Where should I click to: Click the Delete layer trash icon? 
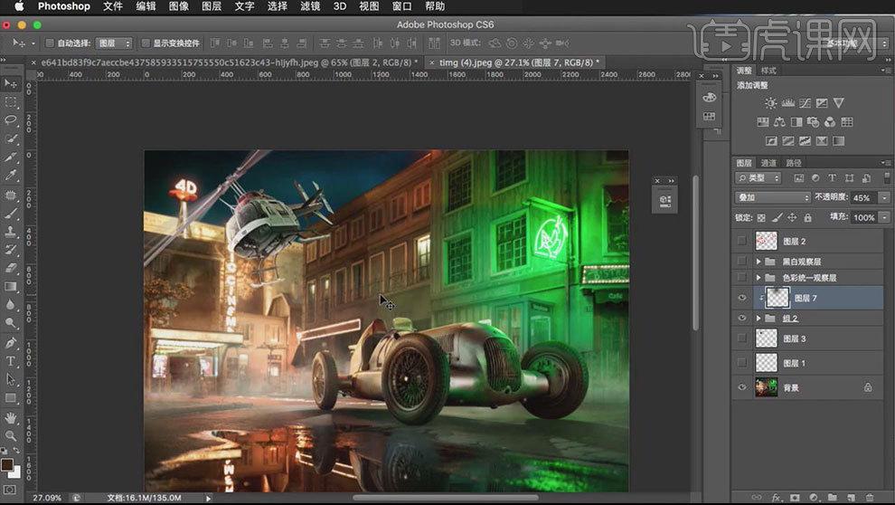tap(870, 498)
